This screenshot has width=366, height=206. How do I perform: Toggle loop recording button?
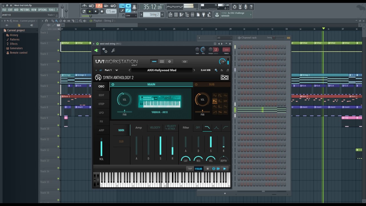coord(113,6)
